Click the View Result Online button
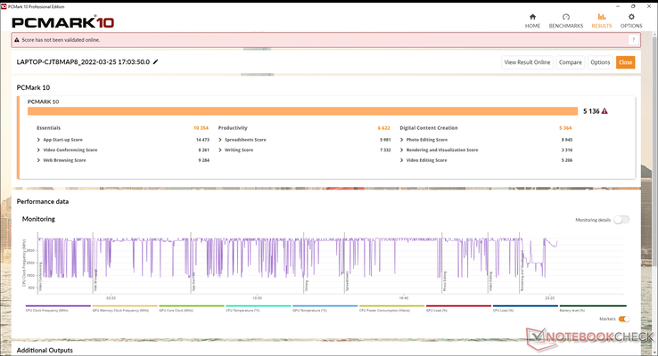This screenshot has height=356, width=658. pos(527,62)
